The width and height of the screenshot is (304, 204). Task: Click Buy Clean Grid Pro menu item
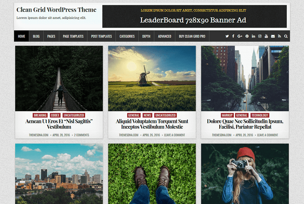click(192, 36)
